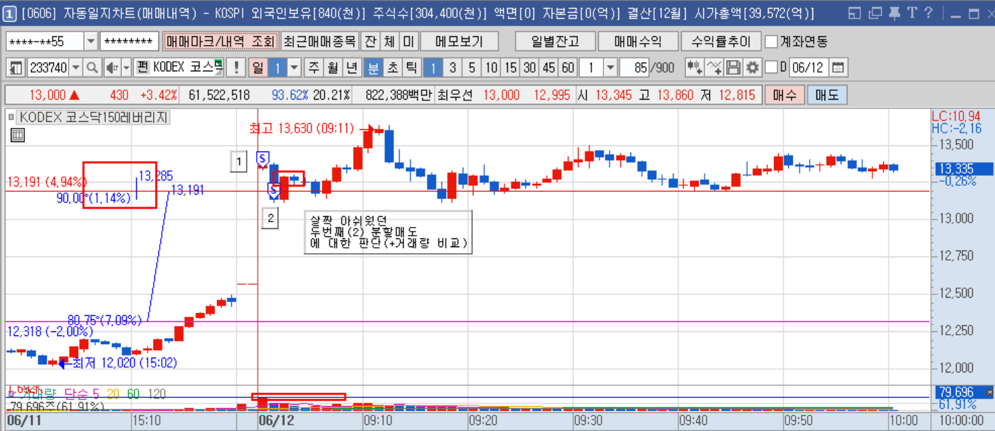Select the 초 seconds period toggle
The width and height of the screenshot is (995, 431).
tap(392, 67)
